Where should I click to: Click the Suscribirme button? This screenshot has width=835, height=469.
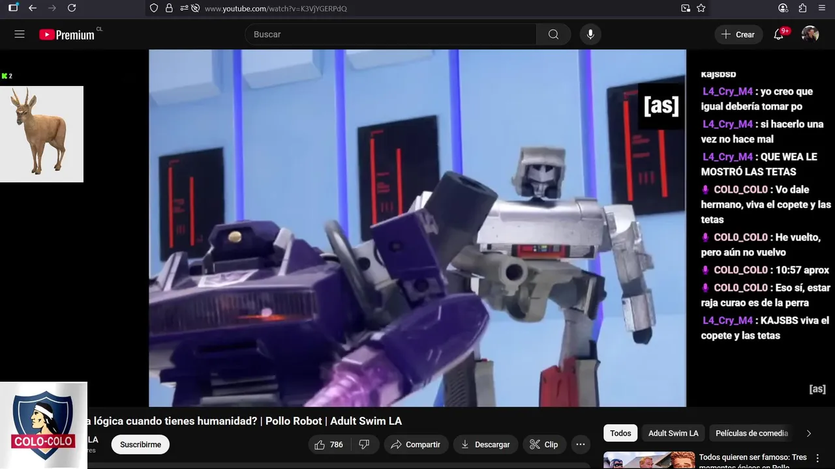click(140, 444)
